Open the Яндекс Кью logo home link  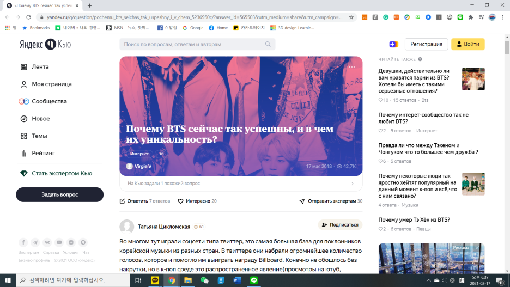coord(45,44)
